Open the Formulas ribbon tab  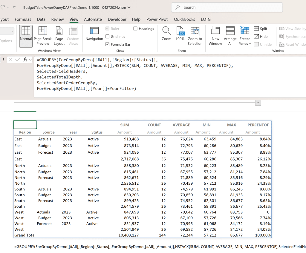point(23,19)
